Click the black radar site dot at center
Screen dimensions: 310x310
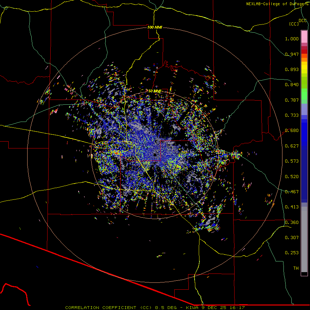(155, 155)
